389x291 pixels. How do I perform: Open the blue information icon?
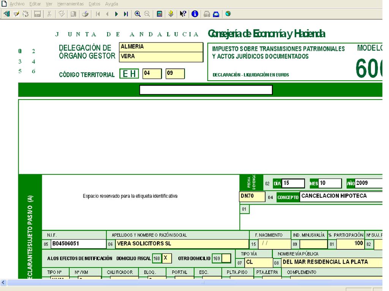coord(195,14)
